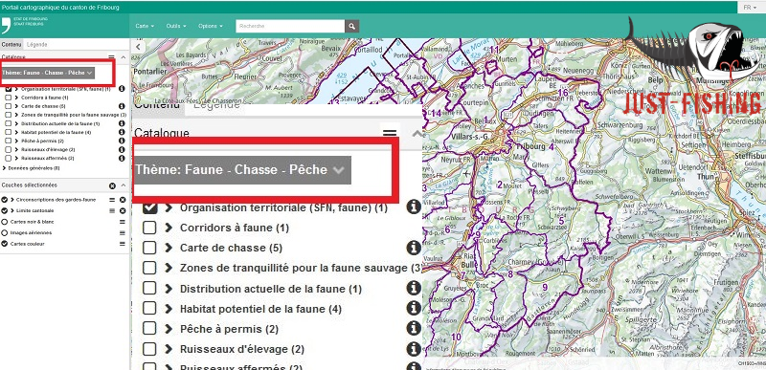Uncheck Organisation territoriale (SFN, faune)
766x370 pixels.
pyautogui.click(x=9, y=89)
